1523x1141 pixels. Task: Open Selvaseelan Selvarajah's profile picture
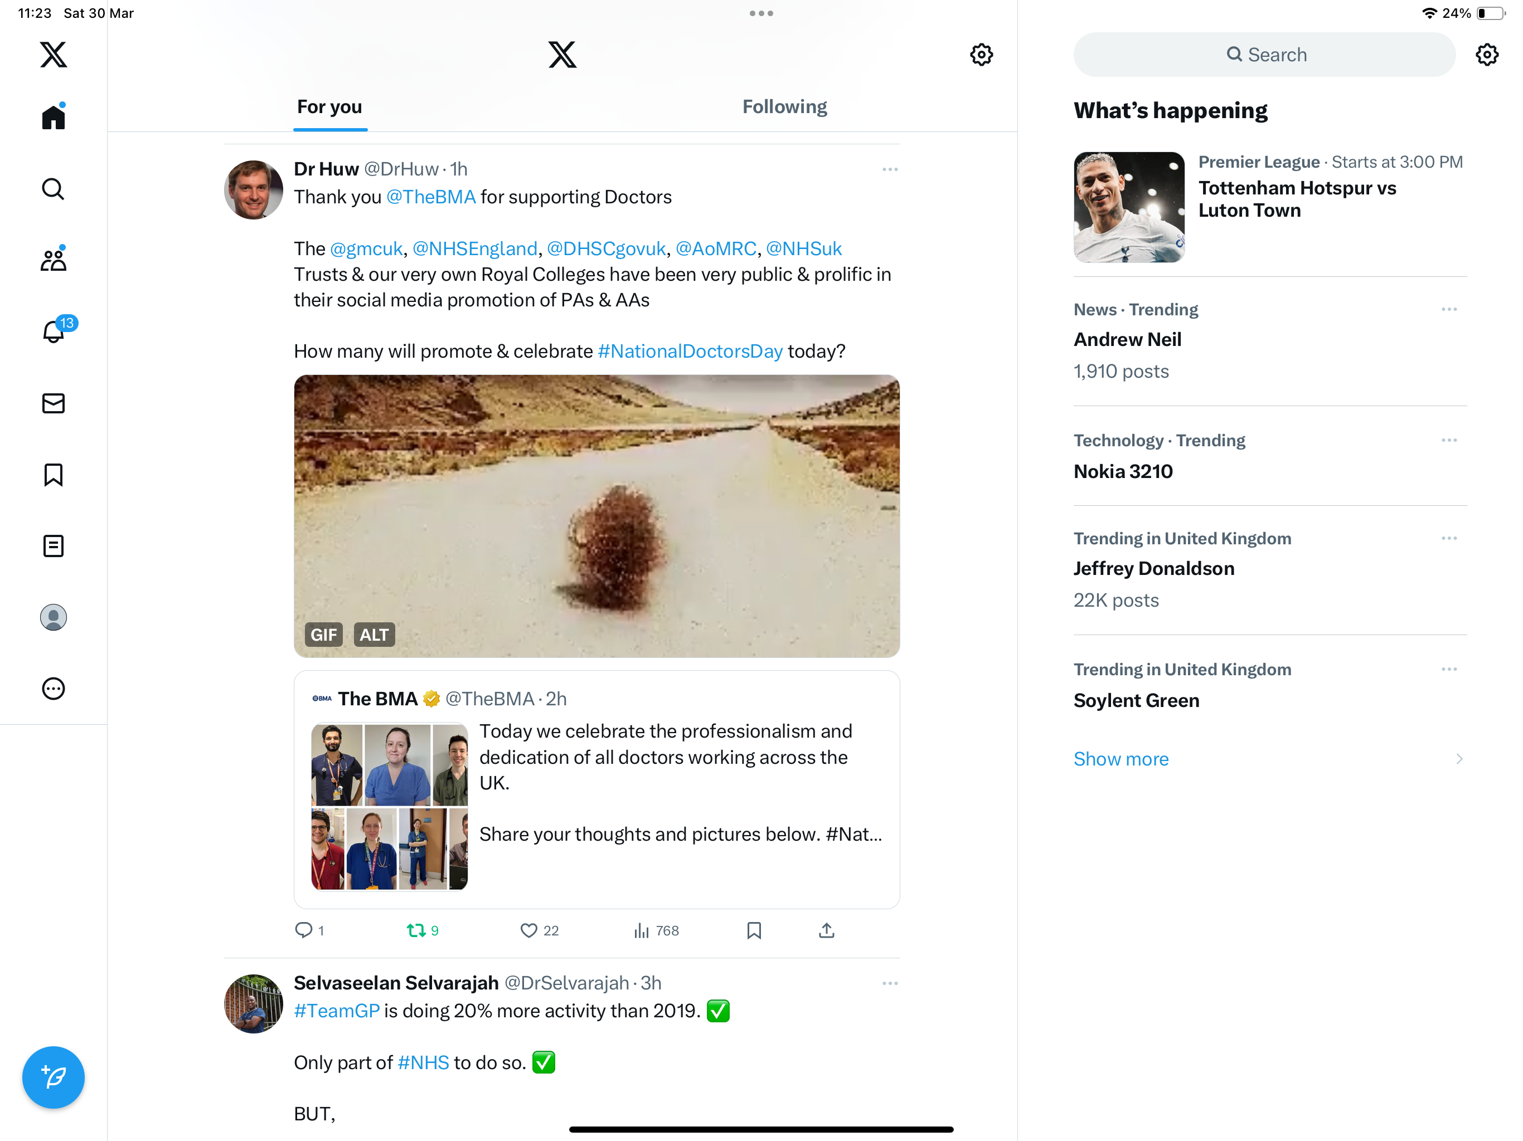click(x=254, y=1003)
